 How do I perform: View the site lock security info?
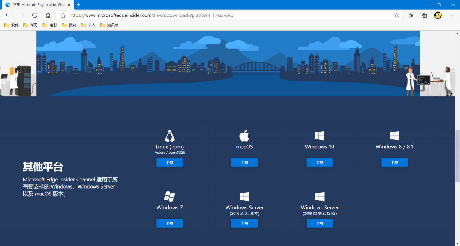pyautogui.click(x=63, y=15)
